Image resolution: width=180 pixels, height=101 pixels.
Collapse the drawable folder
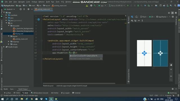coord(9,26)
